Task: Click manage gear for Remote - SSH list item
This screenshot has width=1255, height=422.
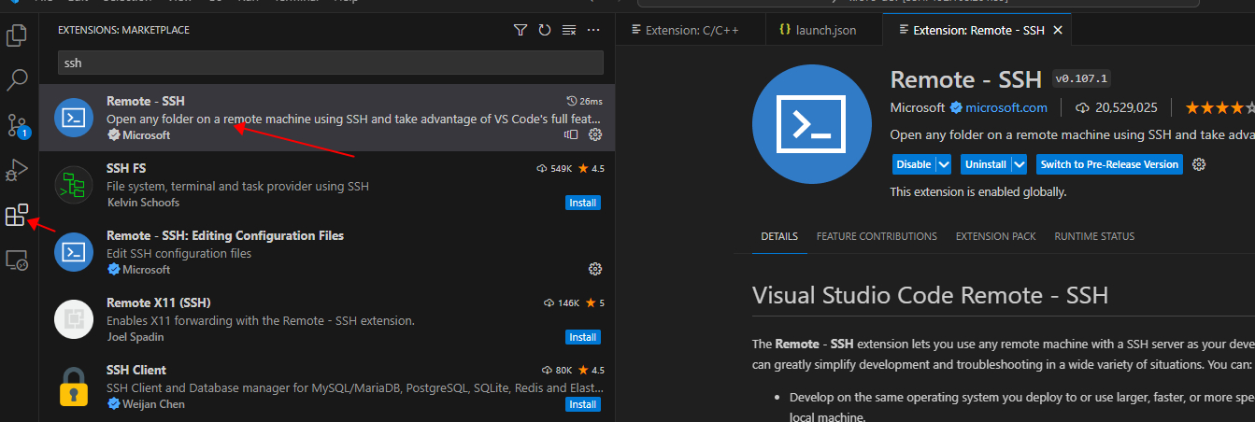Action: click(595, 134)
